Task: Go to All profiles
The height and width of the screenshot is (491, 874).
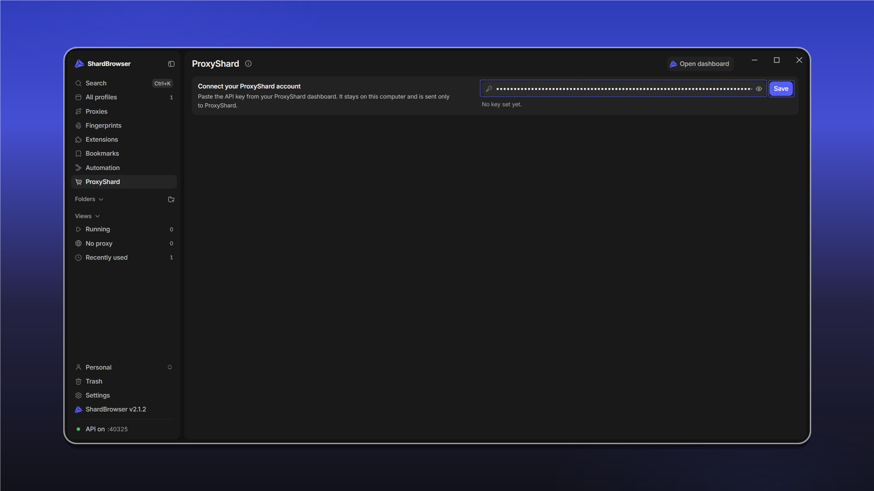Action: [x=124, y=97]
